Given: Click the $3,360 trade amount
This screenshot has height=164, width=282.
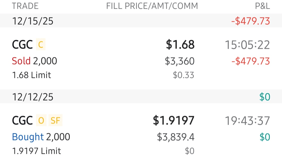Looking at the screenshot, I should point(180,61).
